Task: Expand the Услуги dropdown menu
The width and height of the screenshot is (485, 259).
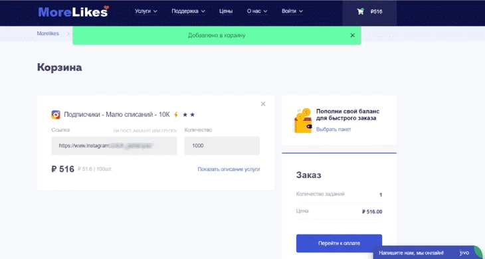Action: point(146,11)
